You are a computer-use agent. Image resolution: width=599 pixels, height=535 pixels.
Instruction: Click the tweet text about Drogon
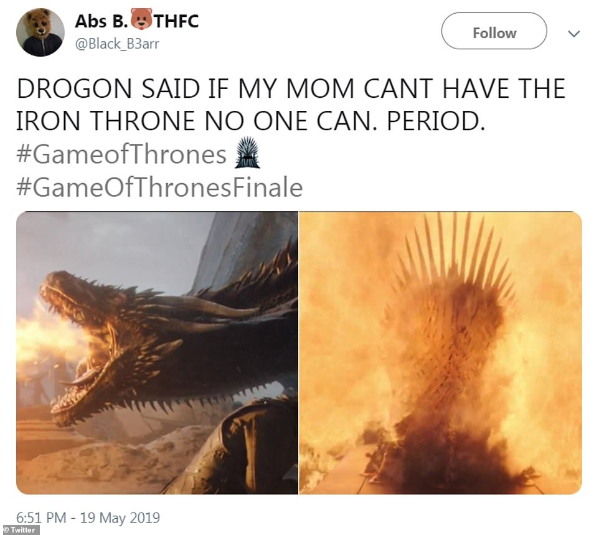[291, 104]
